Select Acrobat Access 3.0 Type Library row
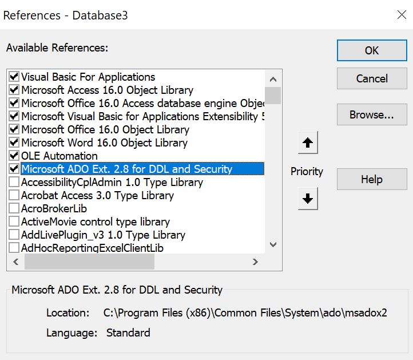Viewport: 413px width, 360px height. (97, 196)
